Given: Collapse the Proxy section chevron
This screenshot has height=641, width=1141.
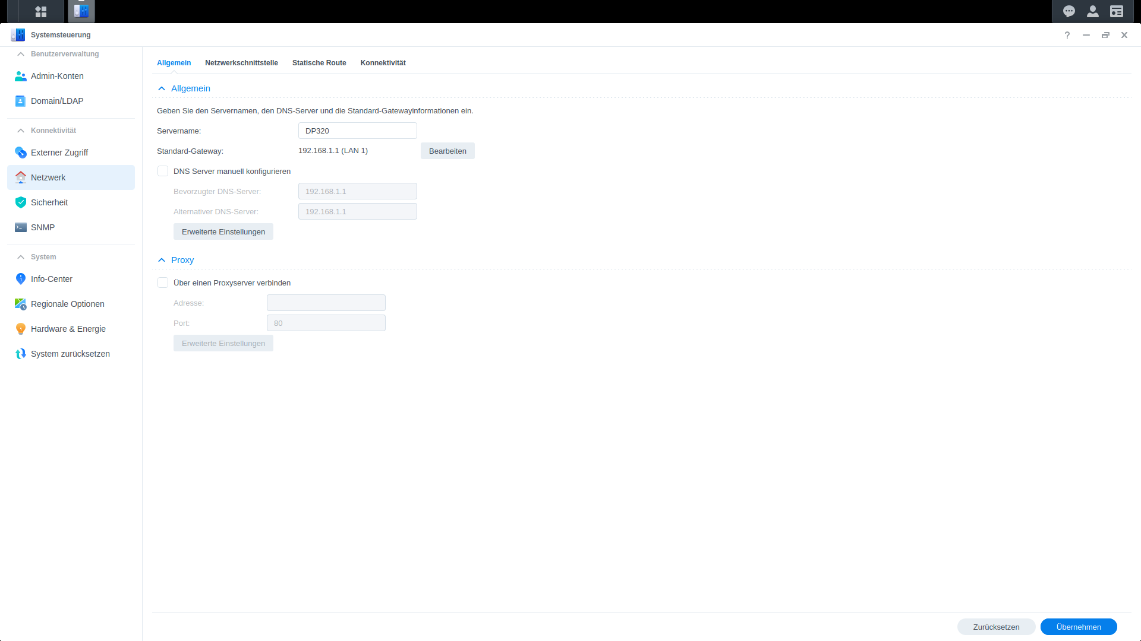Looking at the screenshot, I should 162,260.
